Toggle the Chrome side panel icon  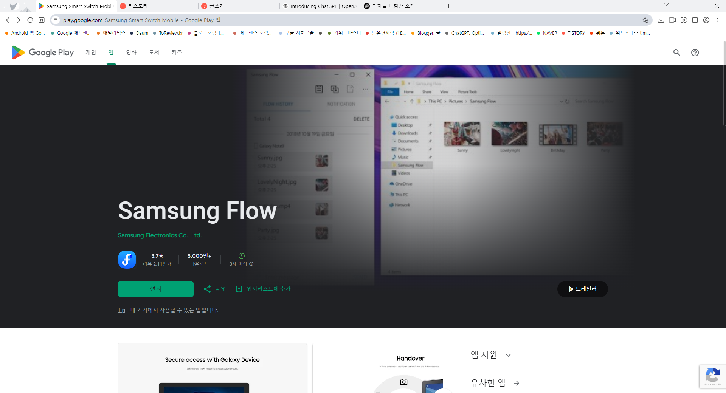point(695,20)
